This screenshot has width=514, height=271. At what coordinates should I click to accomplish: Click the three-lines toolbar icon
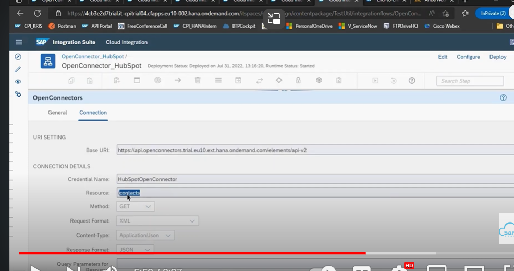click(218, 80)
